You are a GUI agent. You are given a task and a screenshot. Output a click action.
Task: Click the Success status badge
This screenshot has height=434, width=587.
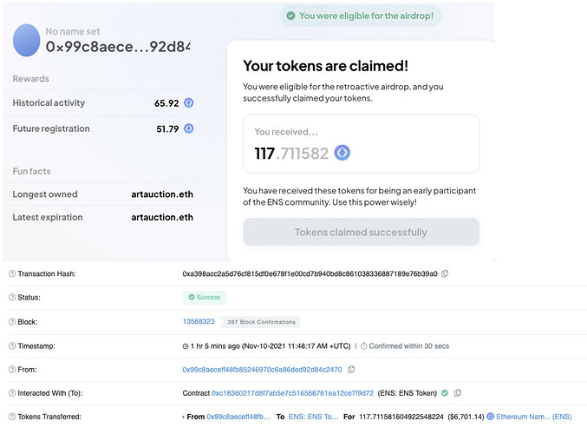click(x=205, y=297)
